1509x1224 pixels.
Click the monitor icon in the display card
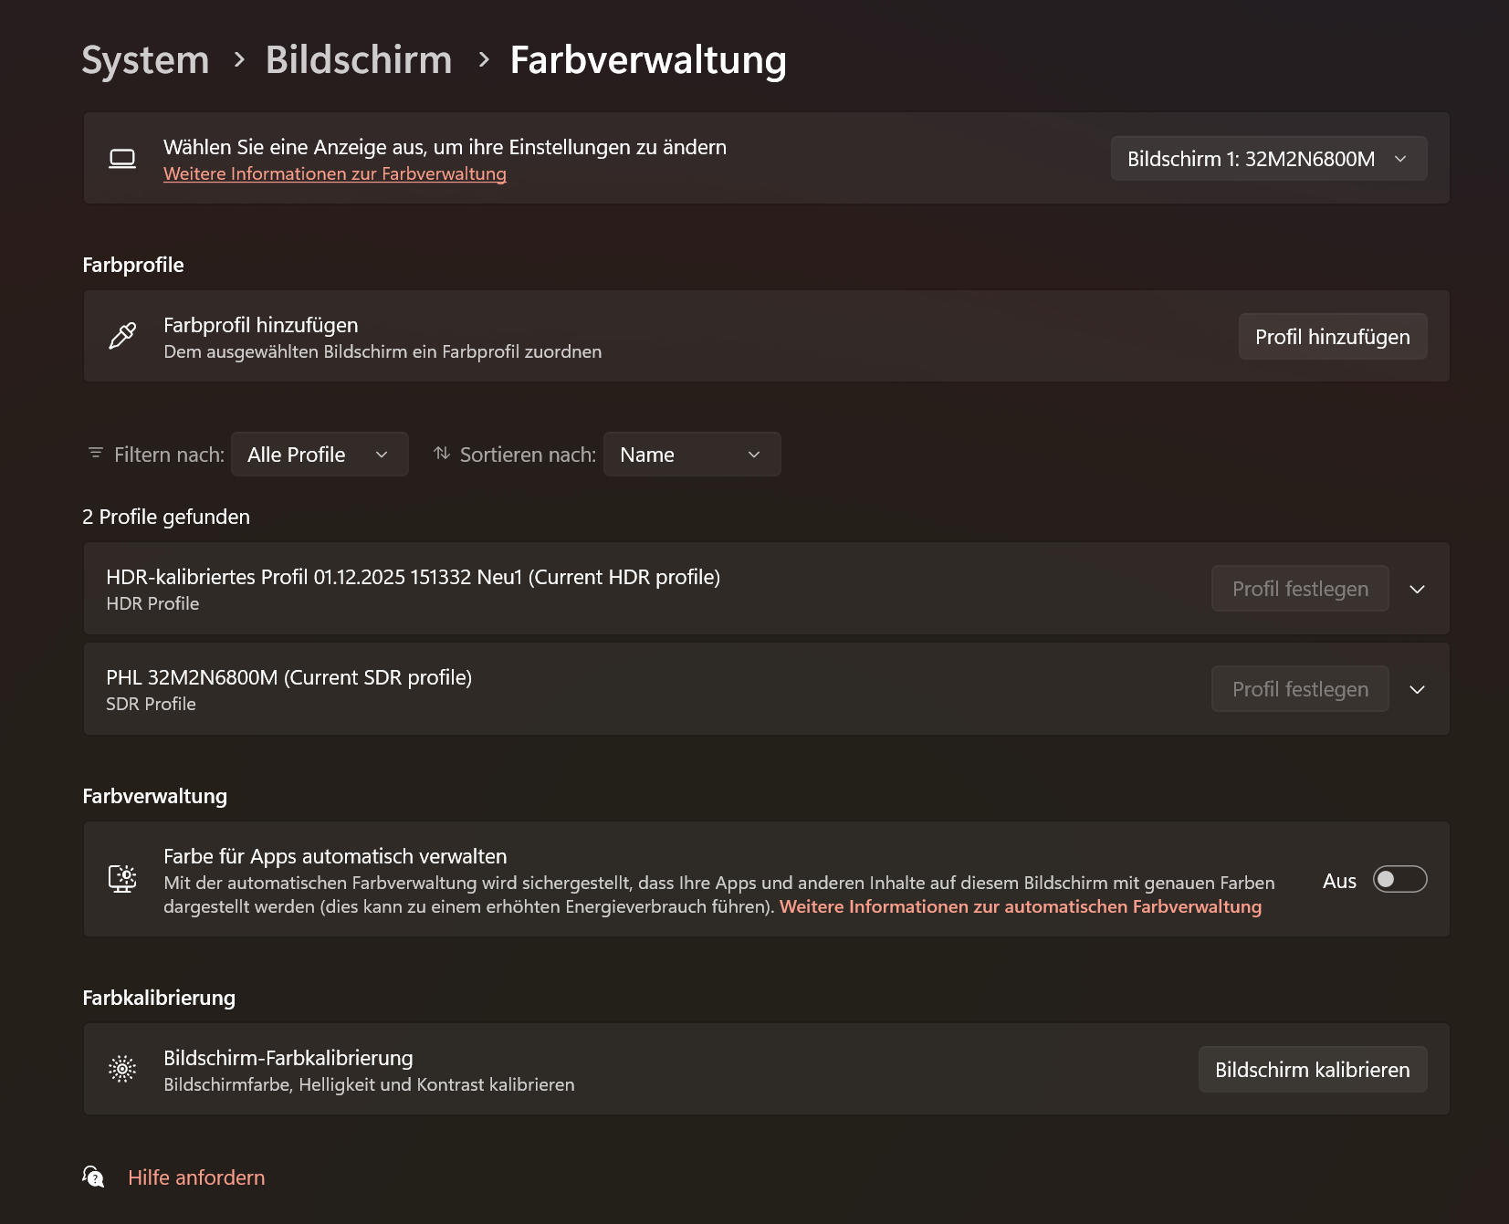122,157
